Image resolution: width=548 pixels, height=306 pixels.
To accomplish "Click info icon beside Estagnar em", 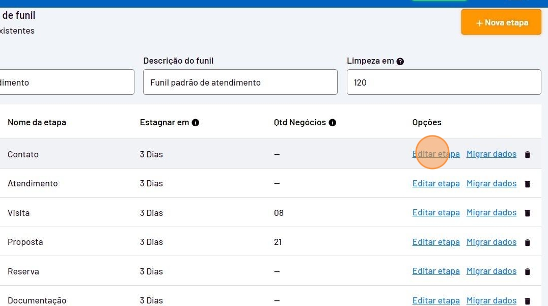I will coord(196,123).
